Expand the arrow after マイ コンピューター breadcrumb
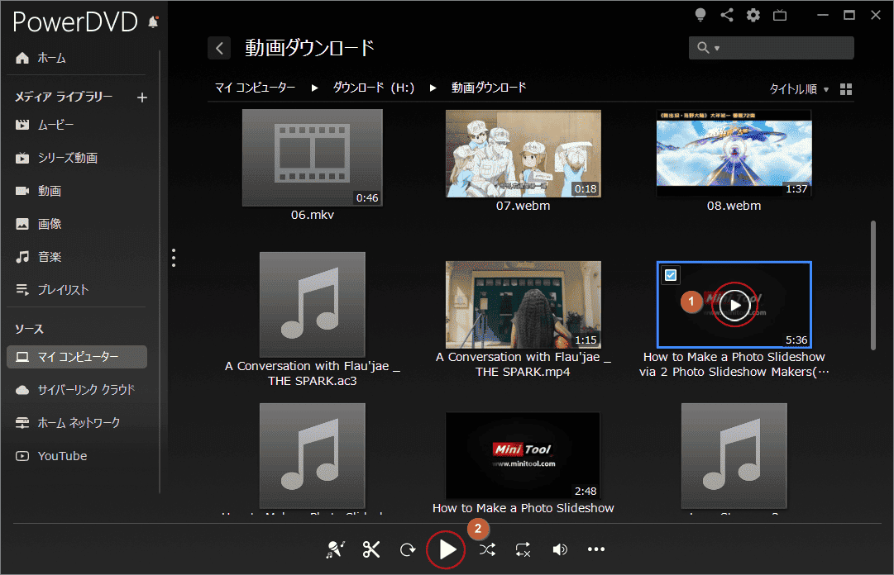 click(314, 88)
